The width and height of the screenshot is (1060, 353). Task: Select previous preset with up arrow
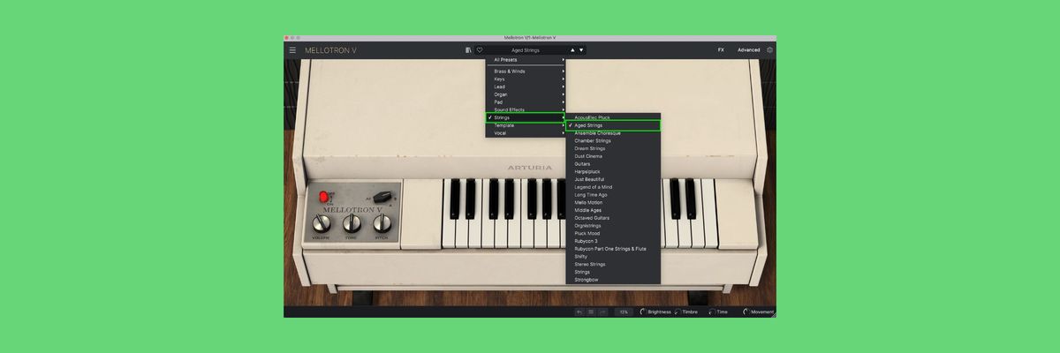[572, 50]
